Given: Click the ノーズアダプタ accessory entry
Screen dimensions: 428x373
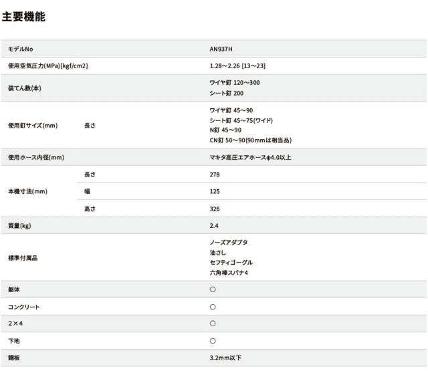Looking at the screenshot, I should [x=229, y=242].
